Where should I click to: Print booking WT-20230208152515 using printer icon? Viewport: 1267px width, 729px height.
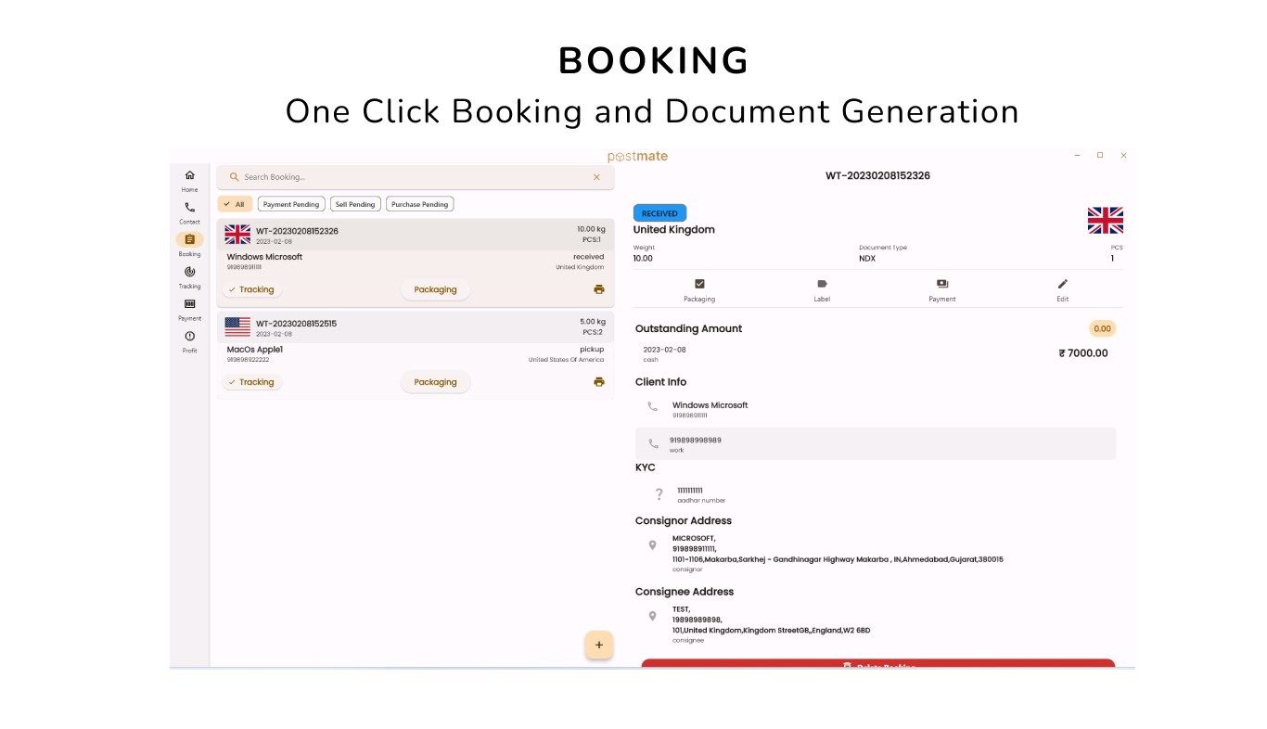pyautogui.click(x=599, y=381)
